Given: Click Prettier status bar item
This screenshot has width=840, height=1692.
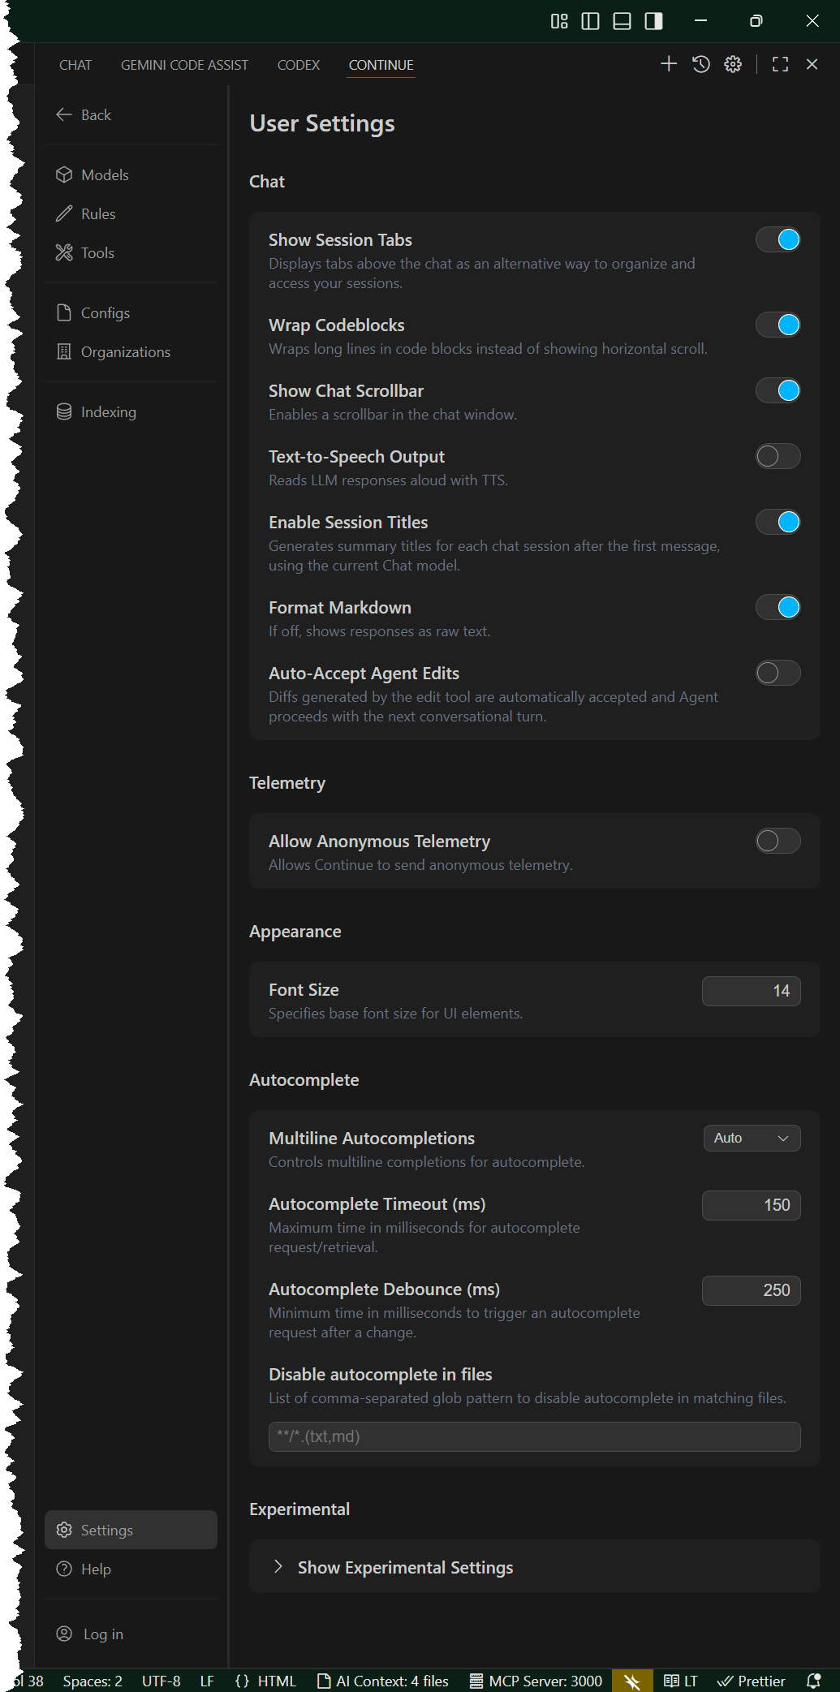Looking at the screenshot, I should pos(752,1681).
